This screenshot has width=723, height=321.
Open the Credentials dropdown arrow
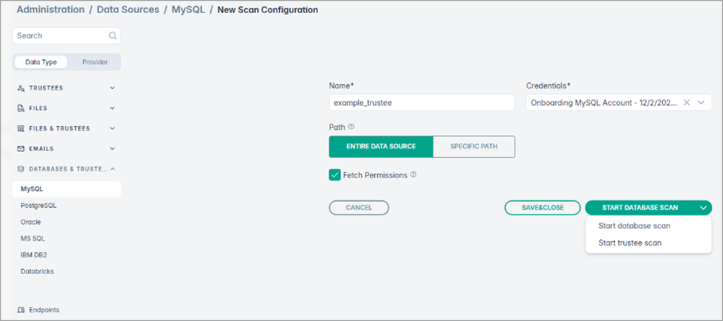point(701,102)
